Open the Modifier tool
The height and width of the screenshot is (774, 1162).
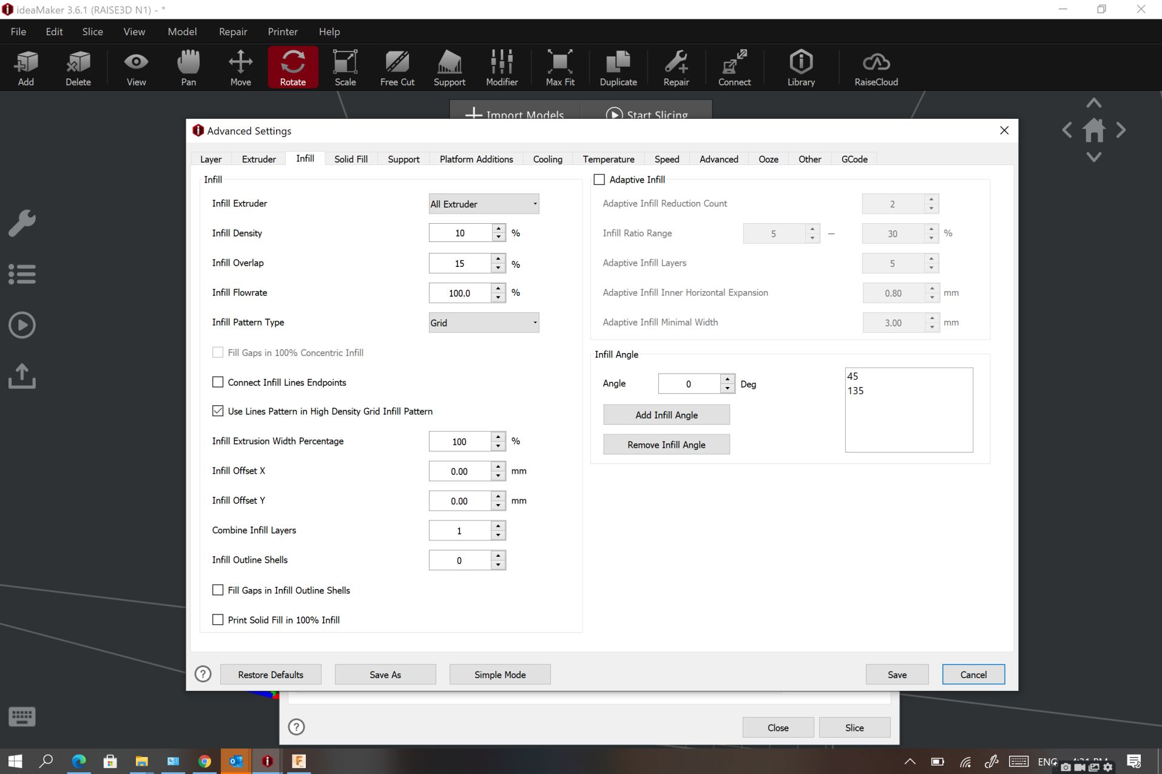tap(502, 67)
